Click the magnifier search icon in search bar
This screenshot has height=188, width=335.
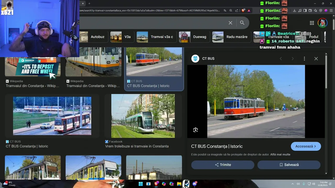pos(242,23)
